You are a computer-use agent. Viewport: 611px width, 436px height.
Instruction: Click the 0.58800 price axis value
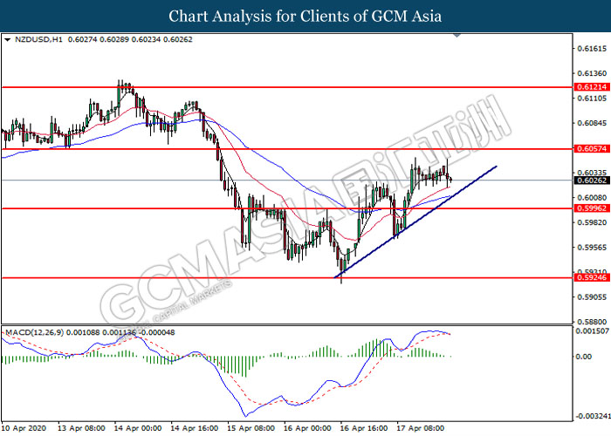pos(592,322)
